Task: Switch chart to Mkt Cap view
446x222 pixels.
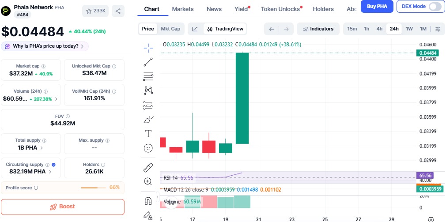Action: pyautogui.click(x=170, y=29)
